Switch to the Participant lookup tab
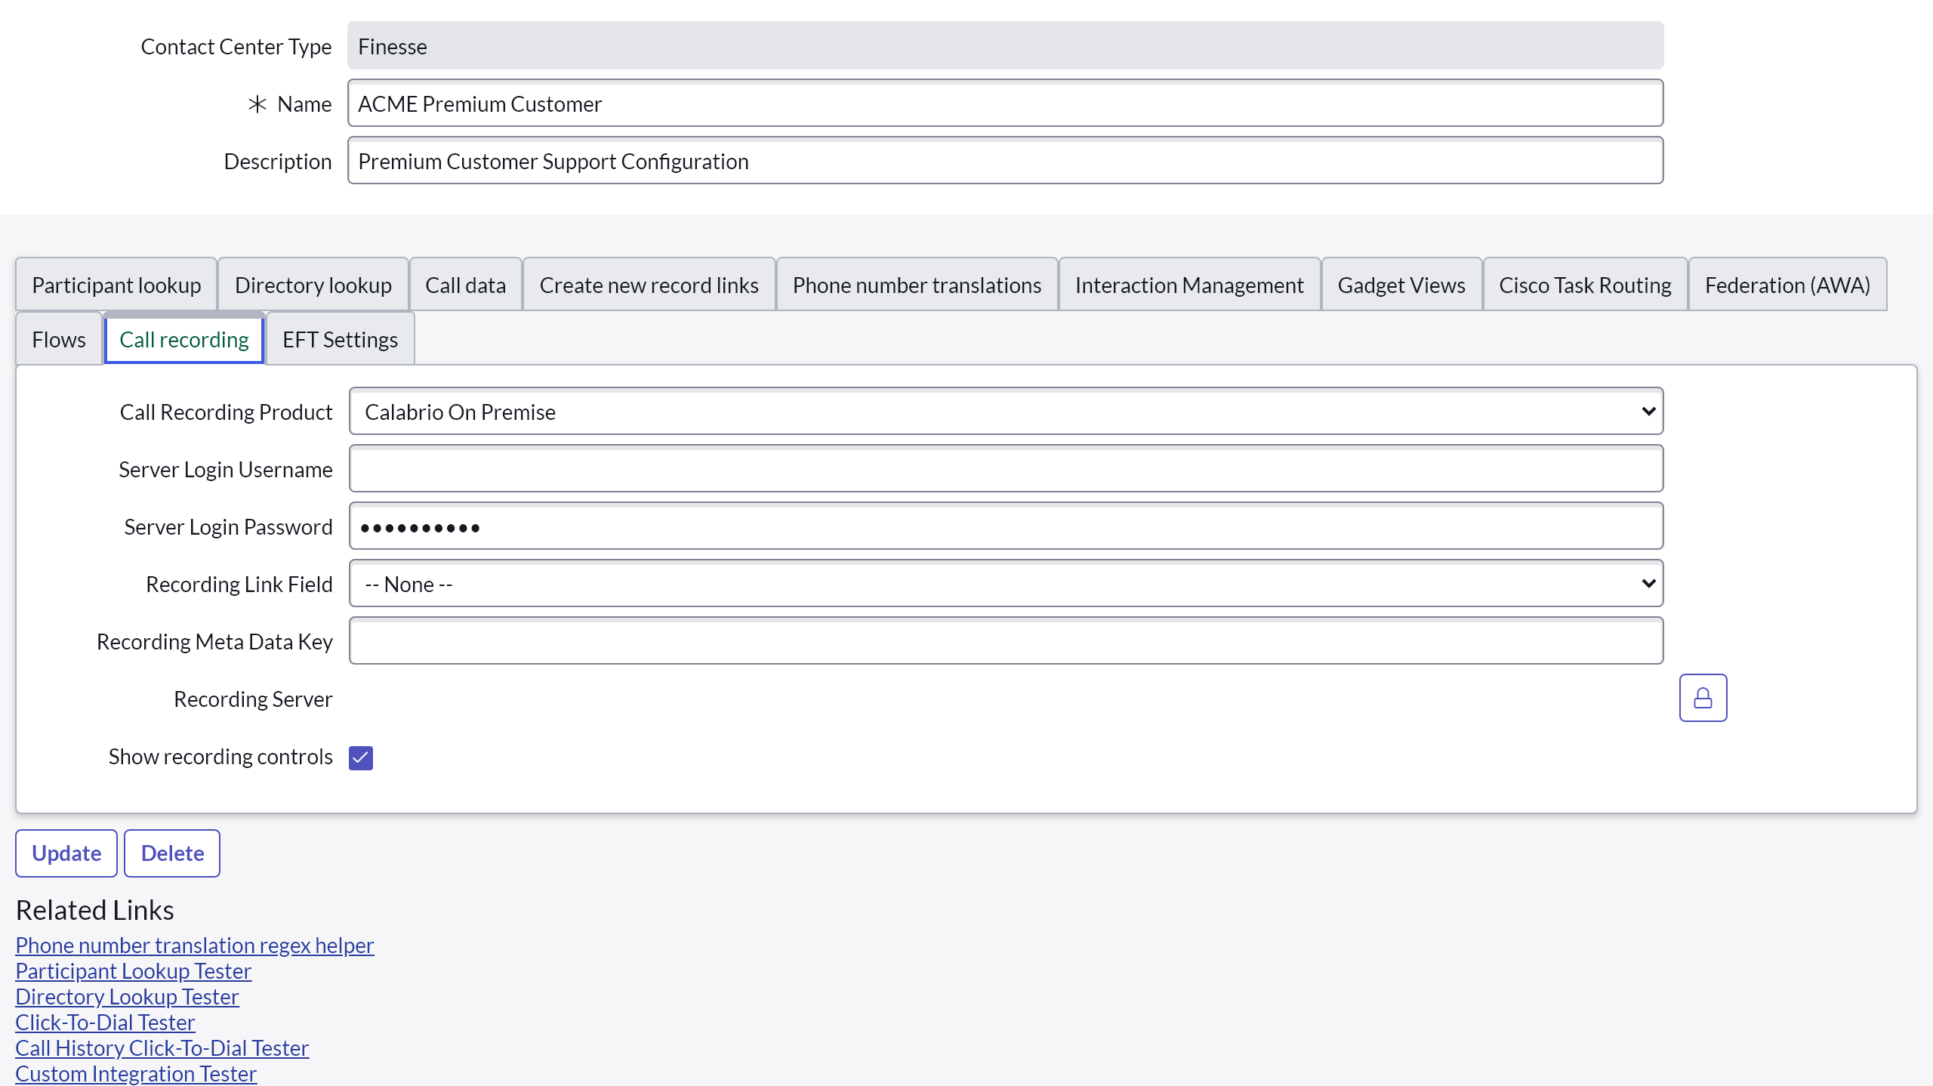Viewport: 1933px width, 1086px height. (x=116, y=285)
